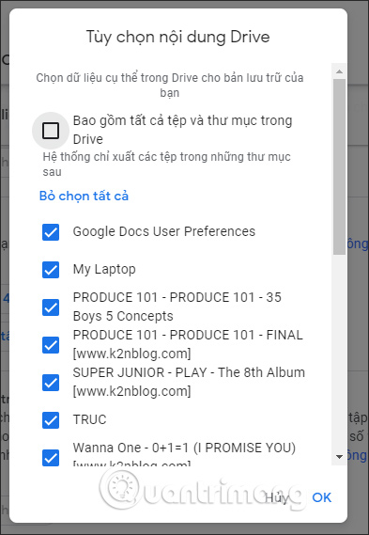Click 'Google Docs User Preferences' label
Viewport: 369px width, 535px height.
click(x=164, y=231)
